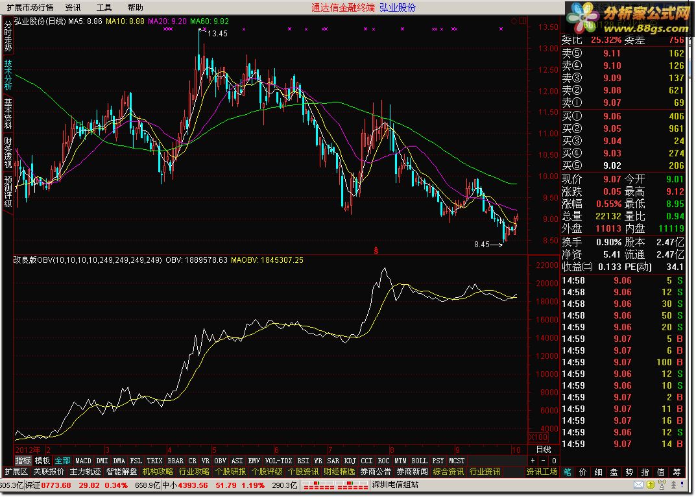696x497 pixels.
Task: Click the X100 scale box on OBV axis
Action: pos(538,437)
